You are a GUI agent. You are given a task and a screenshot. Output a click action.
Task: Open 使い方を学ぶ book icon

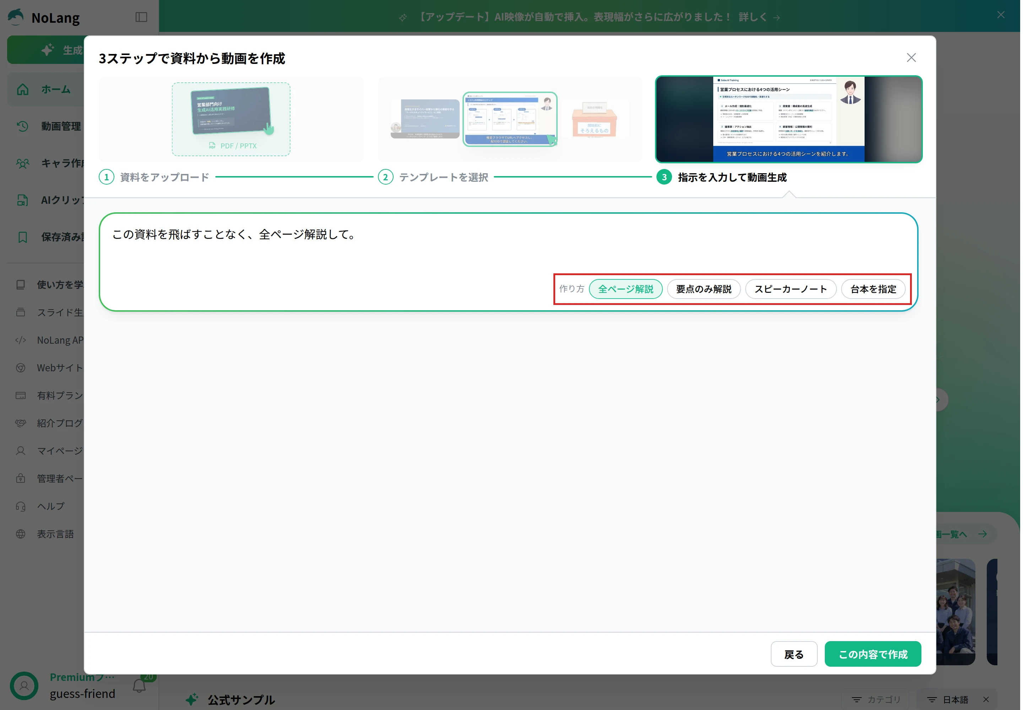click(21, 285)
